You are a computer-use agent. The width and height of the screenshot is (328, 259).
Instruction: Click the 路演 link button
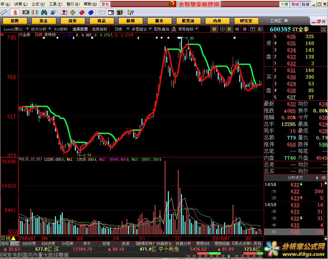pyautogui.click(x=305, y=4)
